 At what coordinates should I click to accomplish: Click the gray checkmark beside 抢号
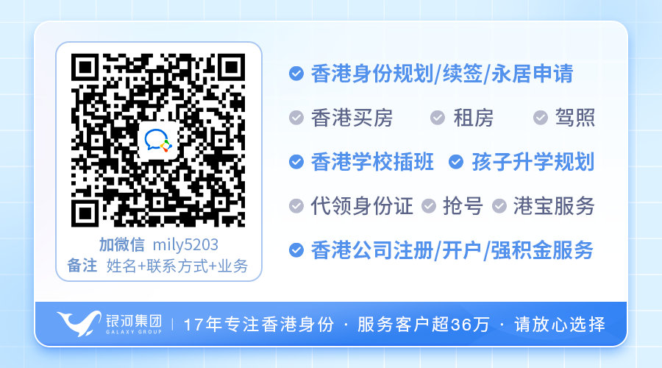pyautogui.click(x=429, y=206)
